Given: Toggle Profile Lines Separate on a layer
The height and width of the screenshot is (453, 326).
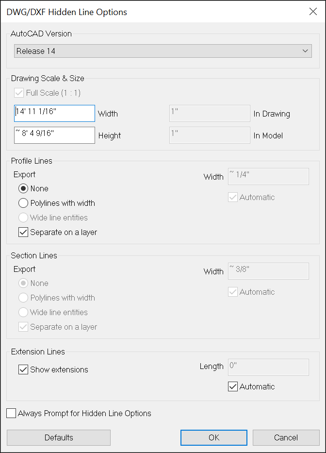Looking at the screenshot, I should coord(23,232).
